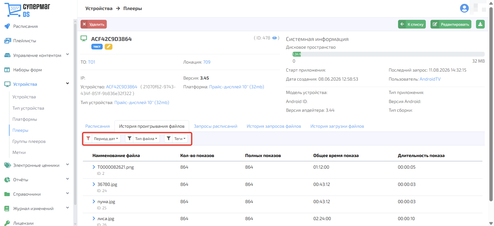Toggle the eye icon next to ID: 478
This screenshot has width=494, height=226.
click(x=275, y=38)
